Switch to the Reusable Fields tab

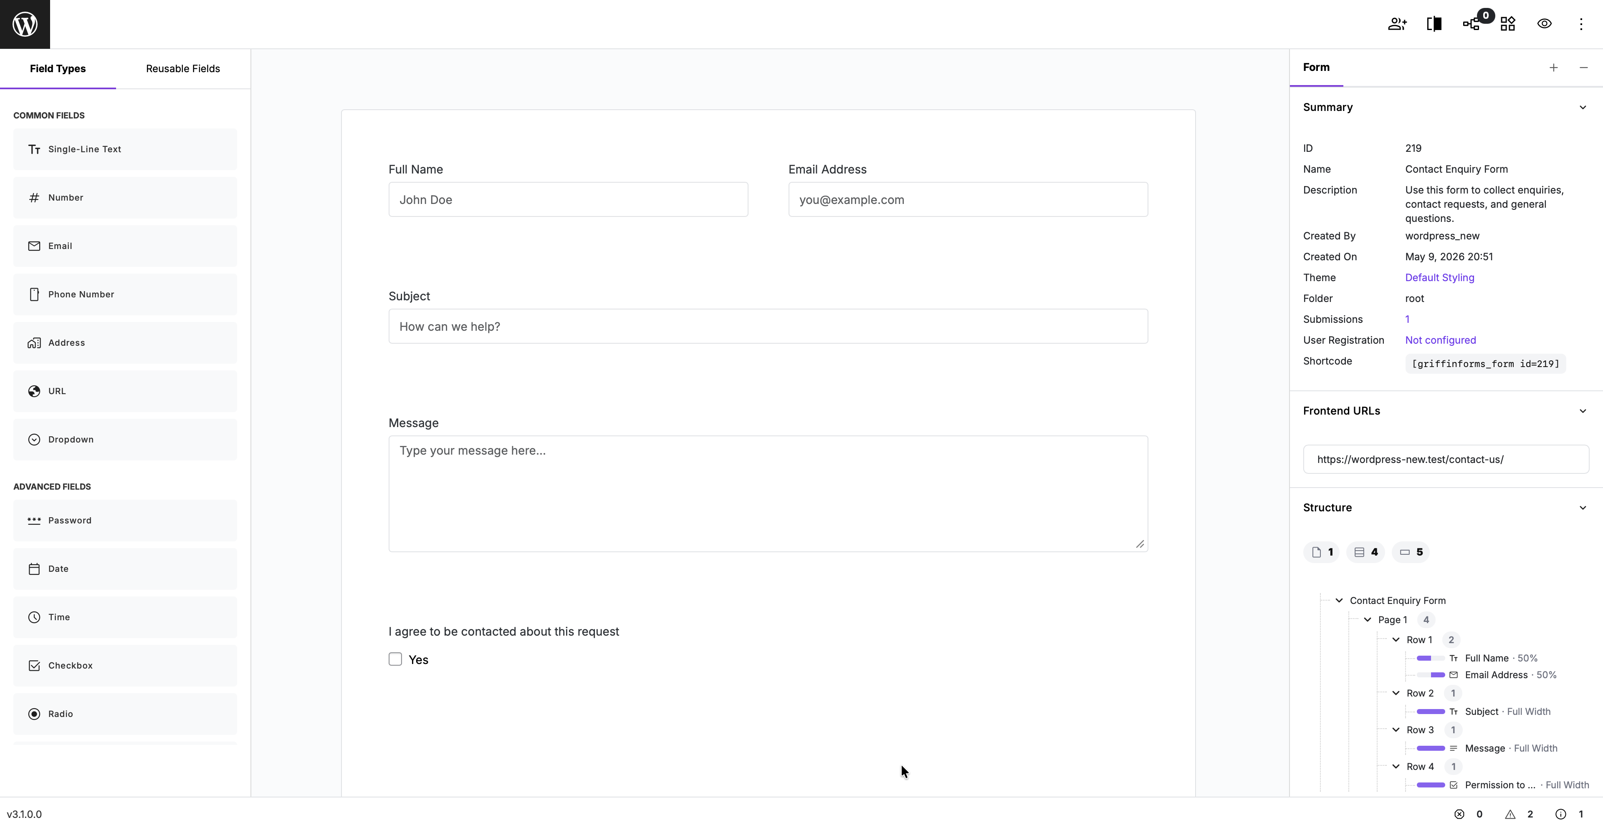click(x=183, y=68)
